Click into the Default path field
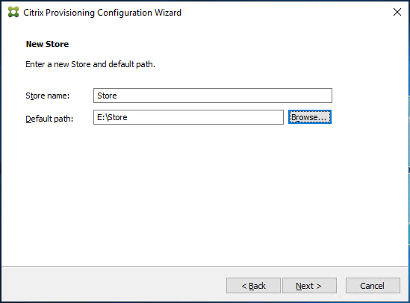 click(188, 117)
